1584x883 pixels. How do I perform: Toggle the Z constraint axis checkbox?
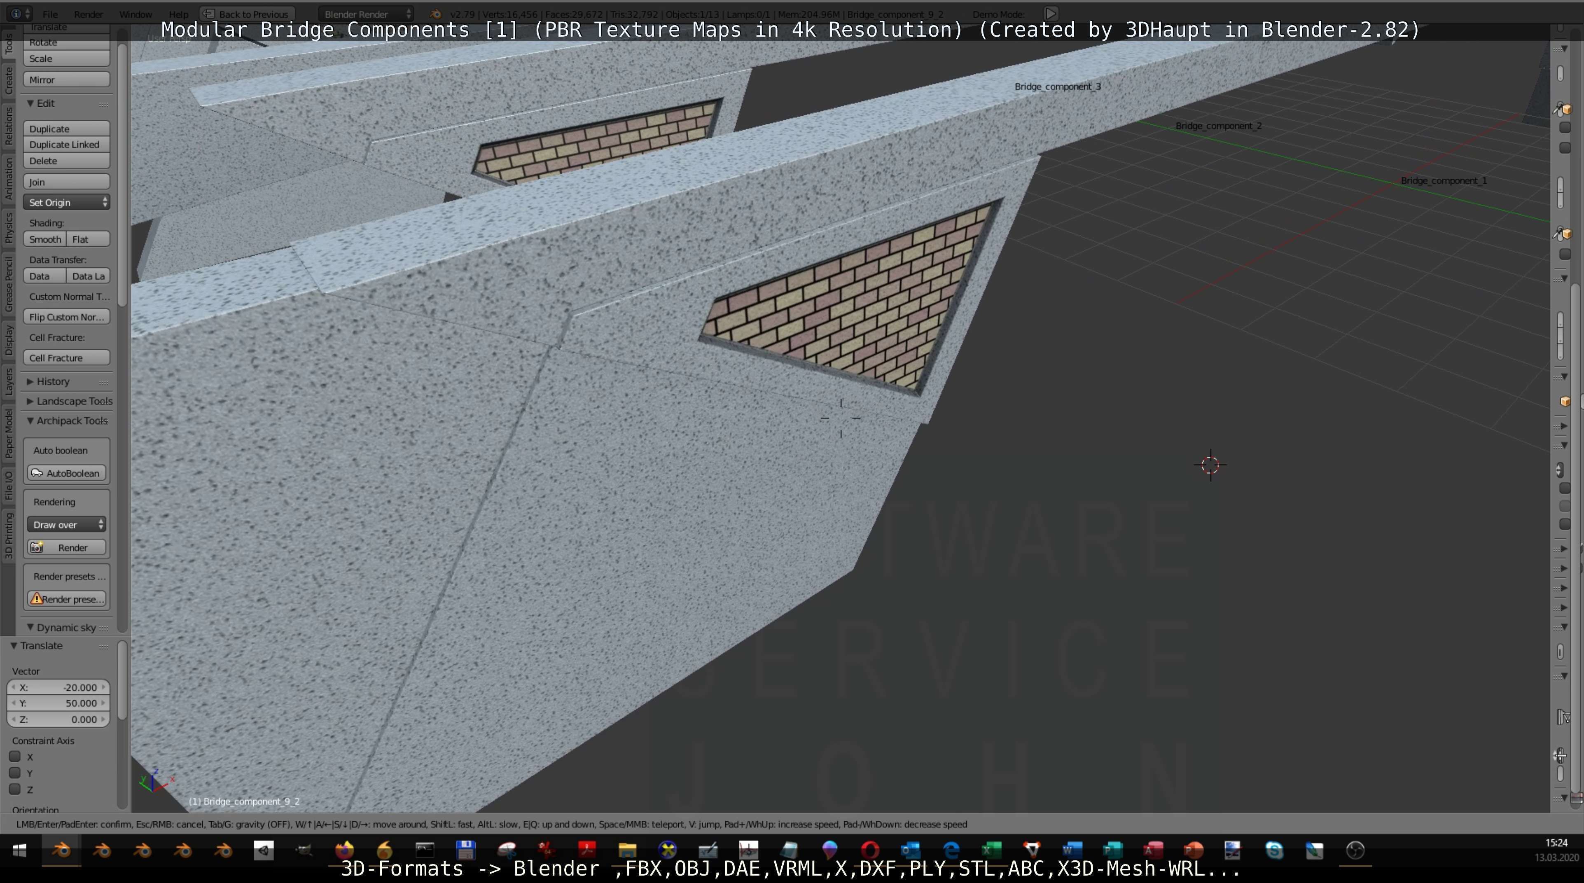[15, 789]
